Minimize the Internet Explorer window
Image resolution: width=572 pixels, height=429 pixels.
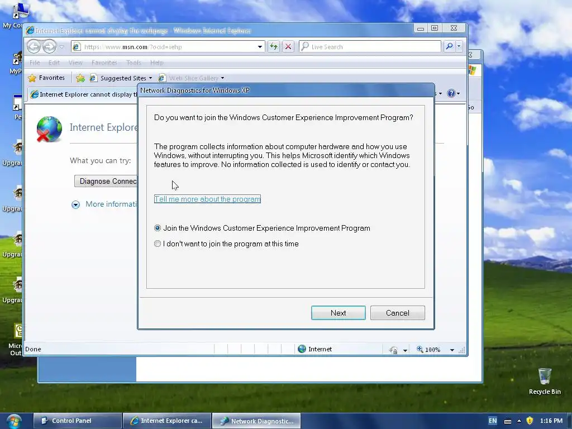tap(421, 28)
